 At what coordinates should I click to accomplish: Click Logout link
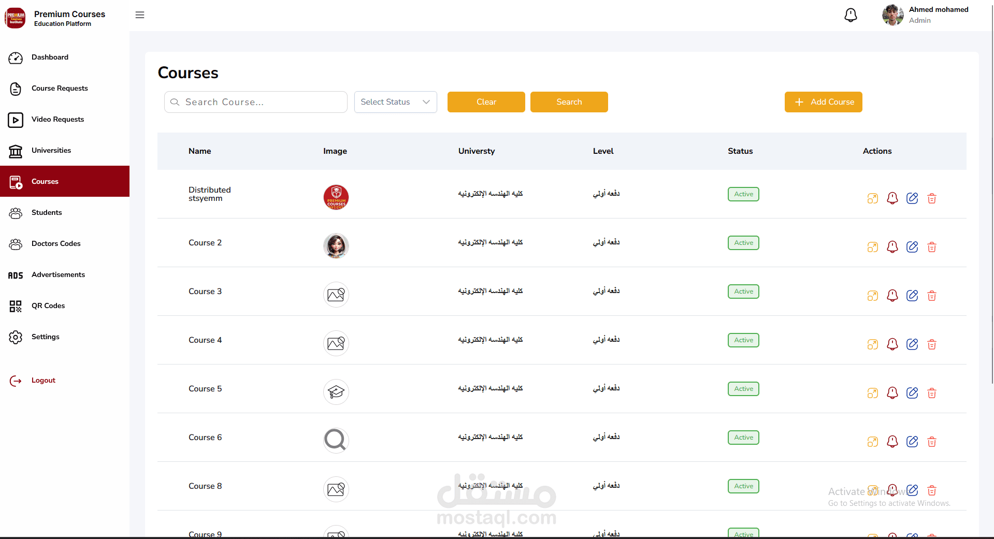coord(32,381)
